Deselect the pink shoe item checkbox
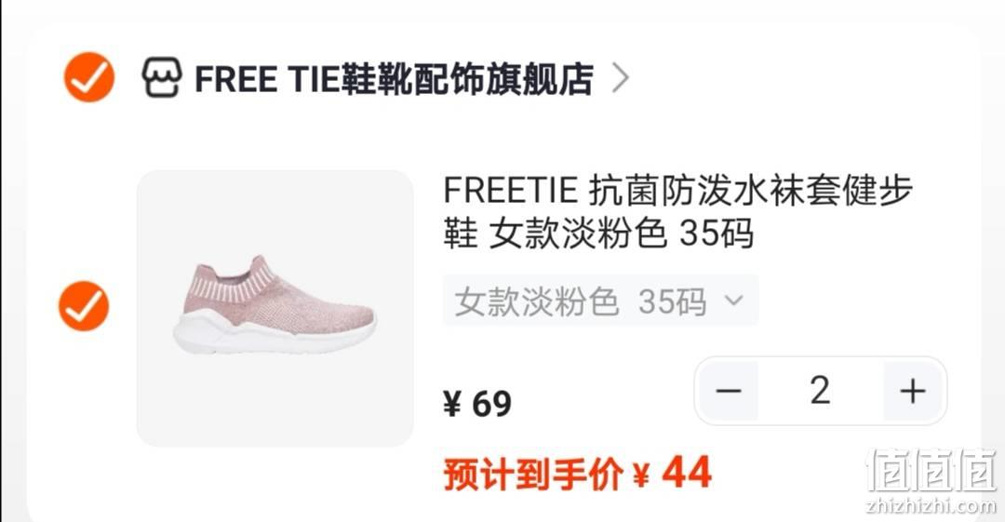1005x522 pixels. (84, 306)
